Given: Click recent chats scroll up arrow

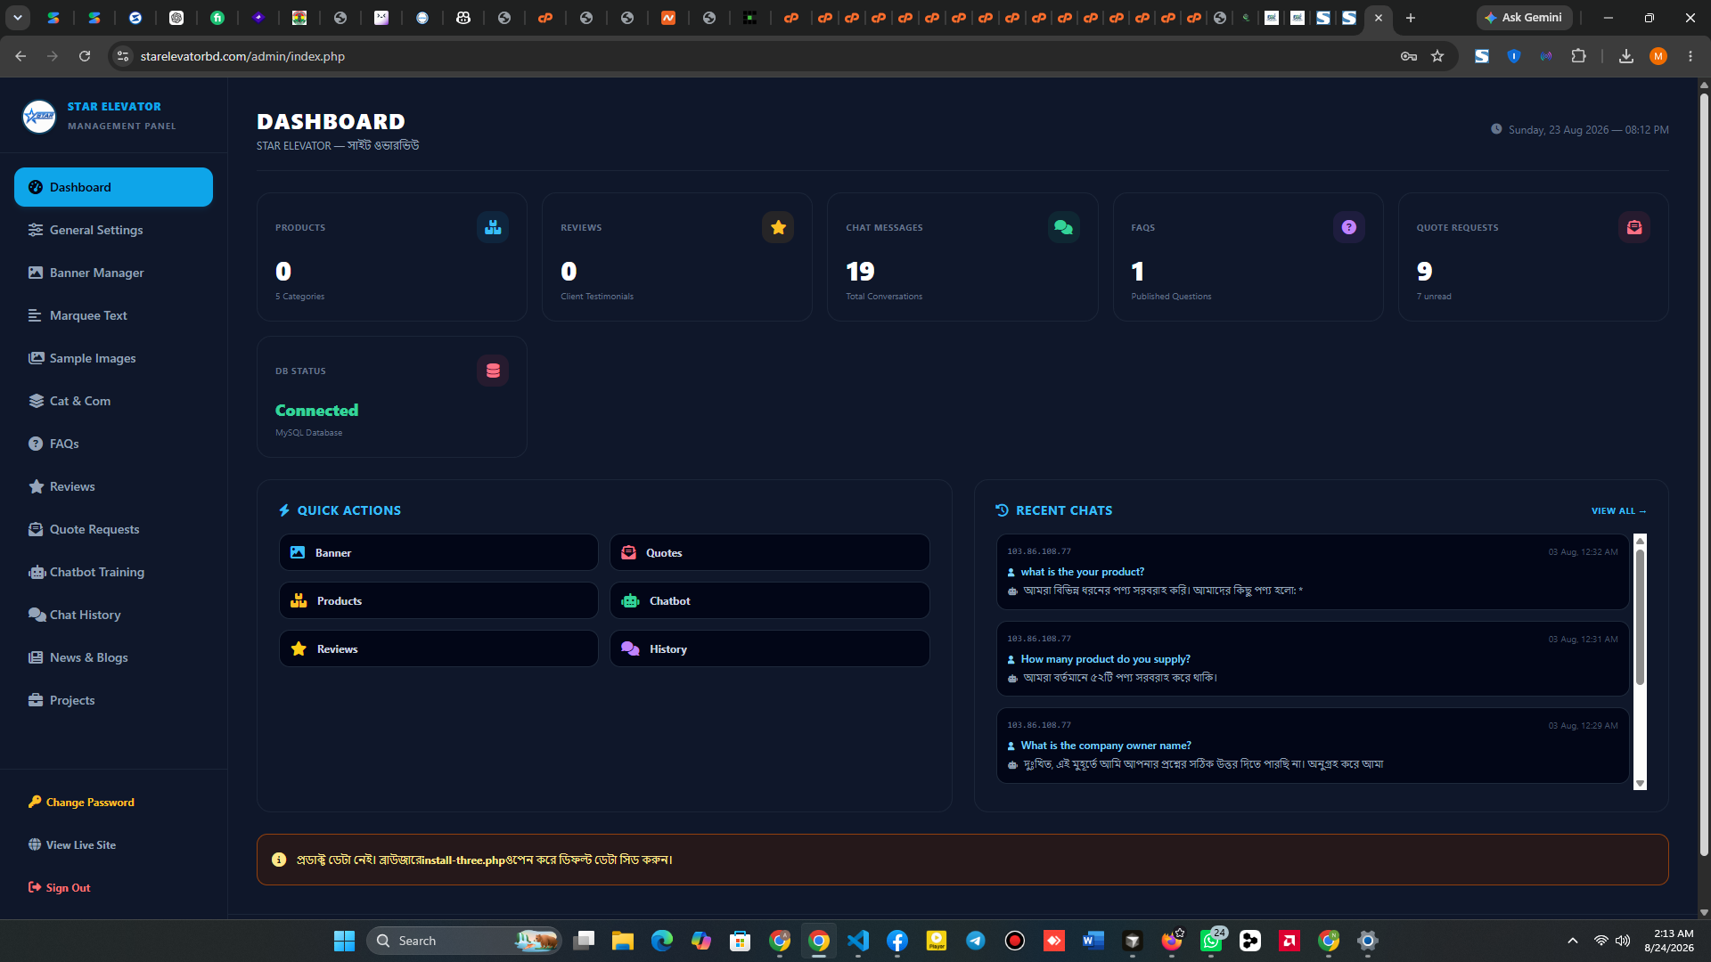Looking at the screenshot, I should [x=1640, y=541].
